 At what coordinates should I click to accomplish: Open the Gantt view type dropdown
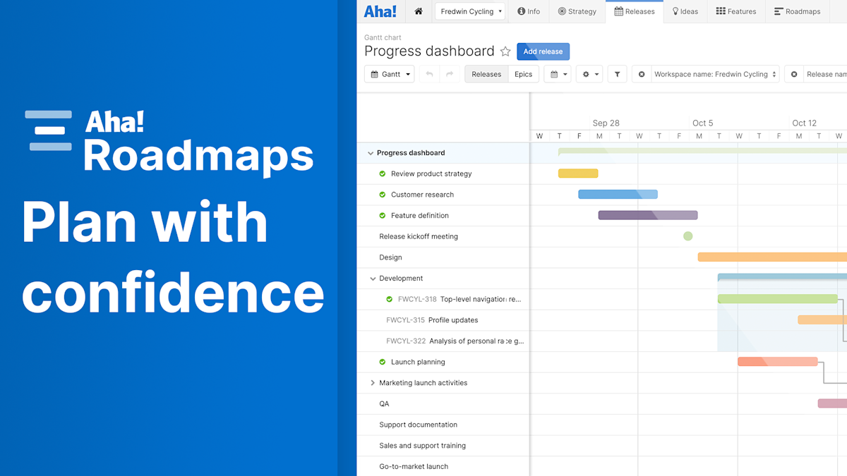[x=389, y=73]
